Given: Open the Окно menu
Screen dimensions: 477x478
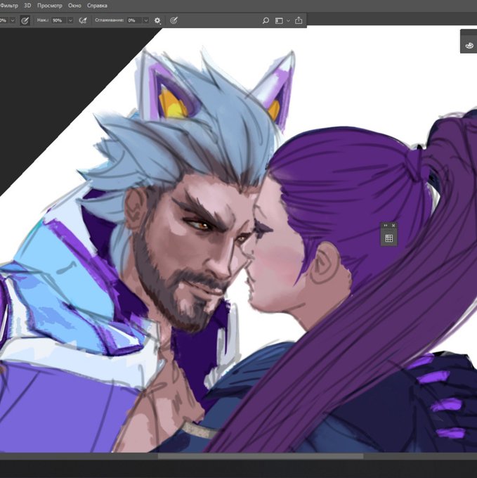Looking at the screenshot, I should coord(74,6).
